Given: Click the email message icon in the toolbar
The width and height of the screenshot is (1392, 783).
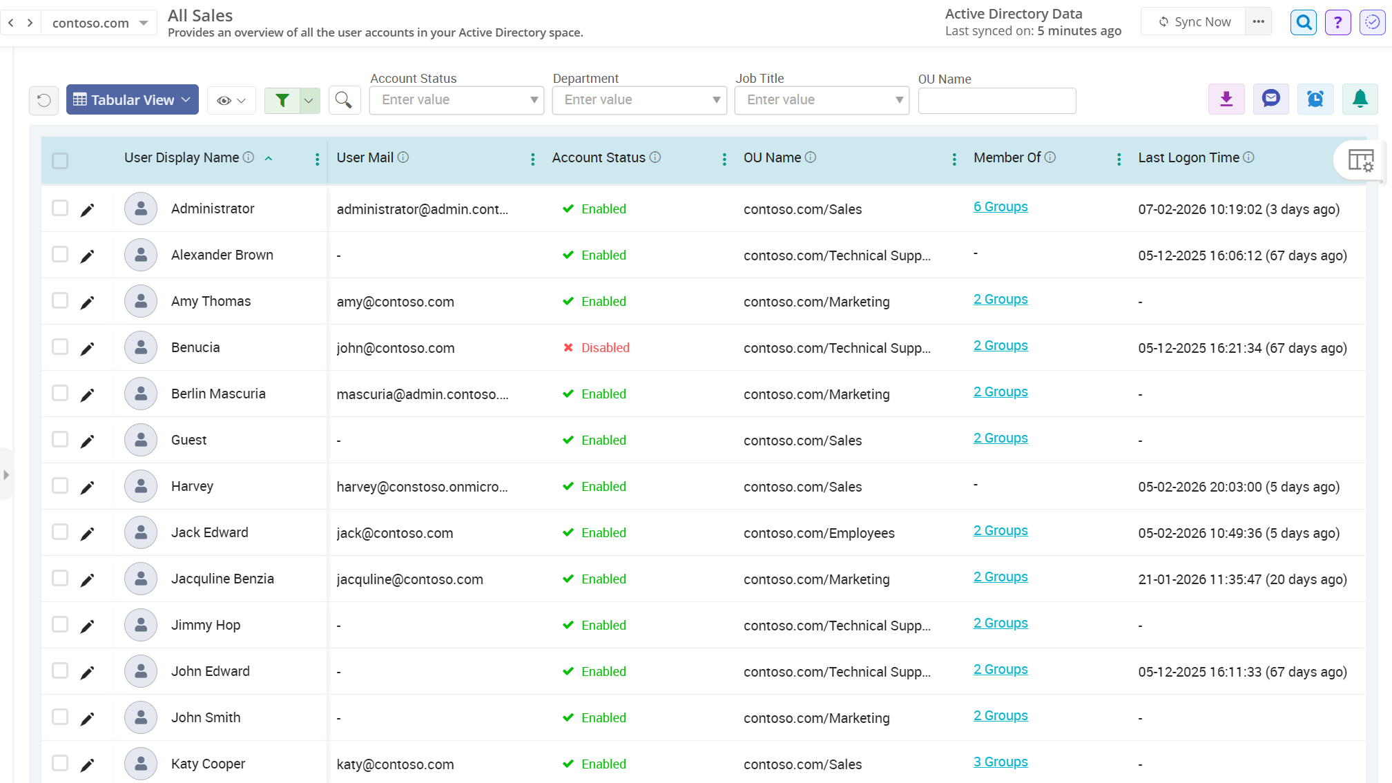Looking at the screenshot, I should (x=1270, y=99).
